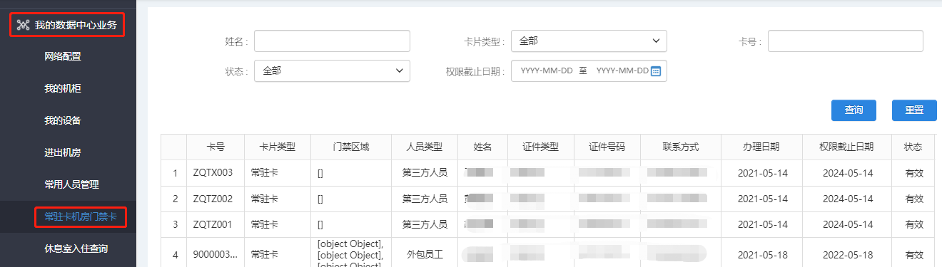Viewport: 942px width, 267px height.
Task: Click 外包员工 personnel type cell
Action: [x=425, y=254]
